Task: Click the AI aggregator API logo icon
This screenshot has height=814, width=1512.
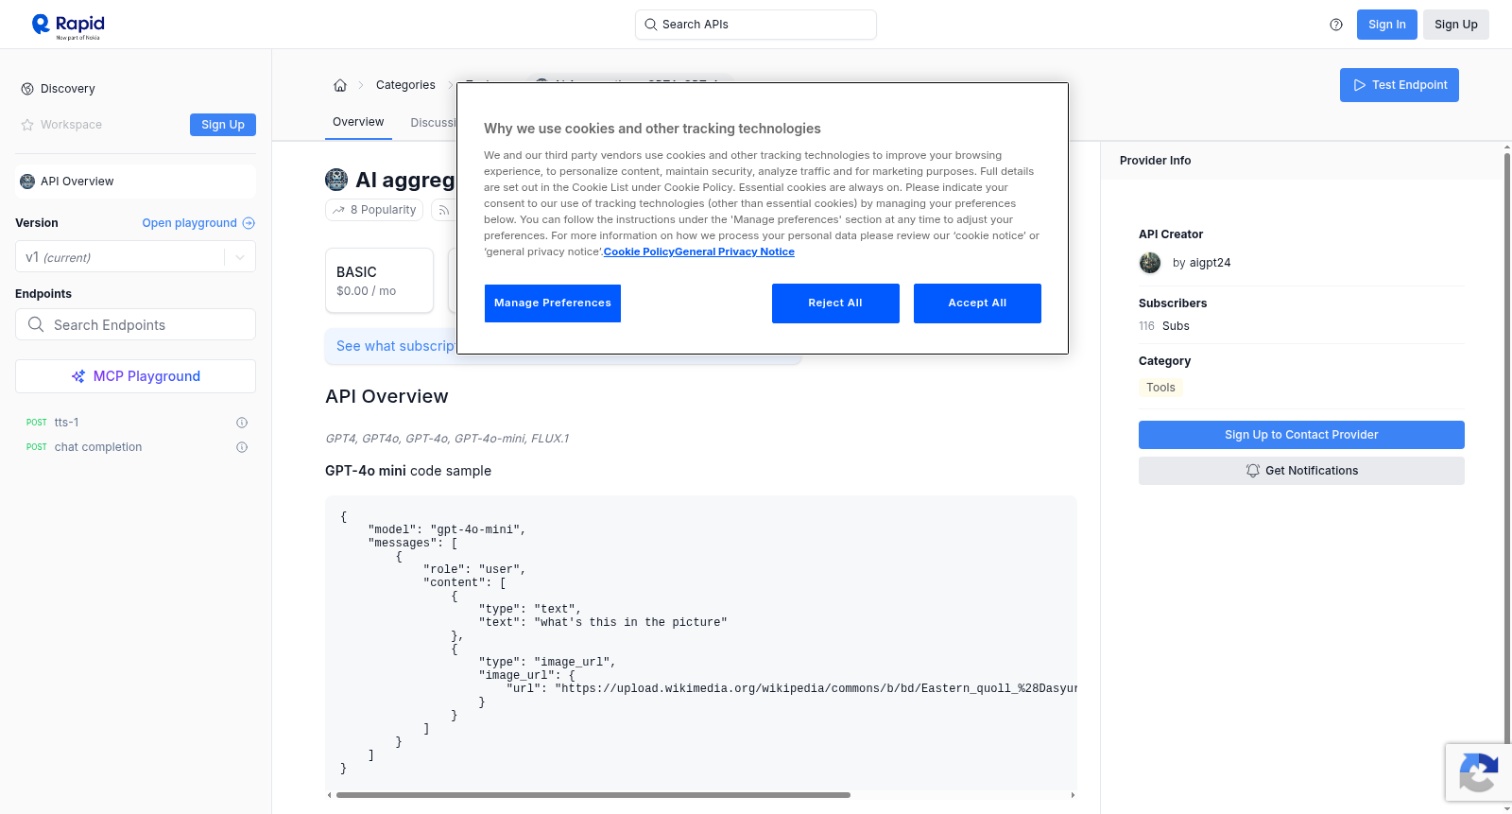Action: point(336,180)
